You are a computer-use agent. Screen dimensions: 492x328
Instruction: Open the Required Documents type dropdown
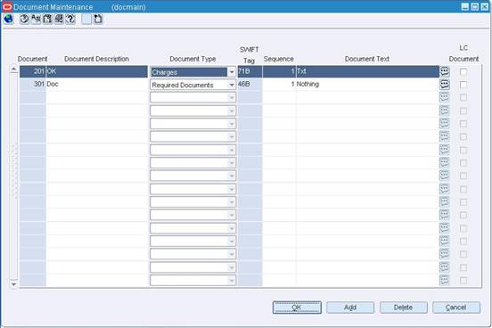coord(231,85)
